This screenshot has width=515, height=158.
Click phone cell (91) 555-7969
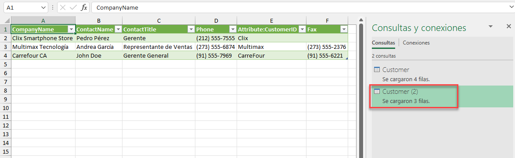216,55
